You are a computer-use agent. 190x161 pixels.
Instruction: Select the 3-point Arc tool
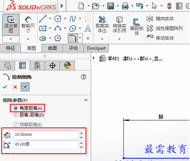point(58,28)
